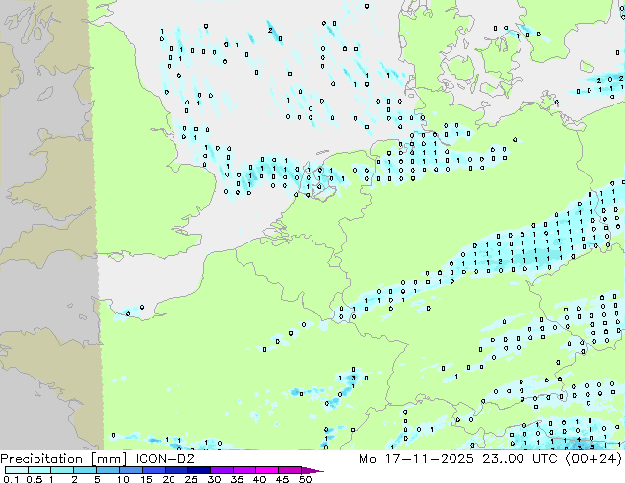
Task: Pick the 35–40 mm violet legend swatch
Action: [244, 470]
